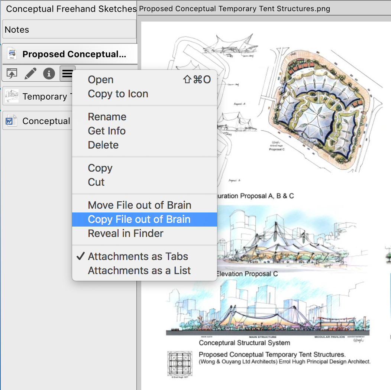Select Reveal in Finder menu item
This screenshot has height=390, width=391.
click(x=126, y=233)
